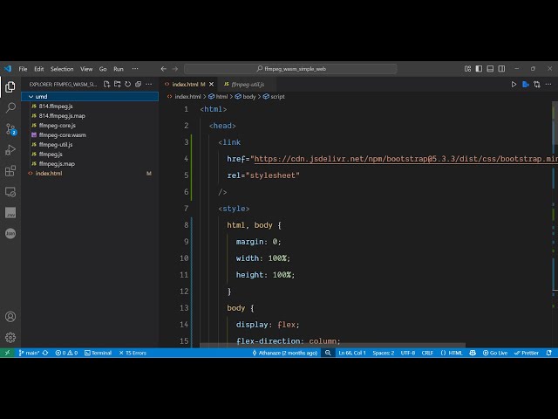Open the Accounts menu icon
Viewport: 558px width, 419px height.
[x=10, y=316]
